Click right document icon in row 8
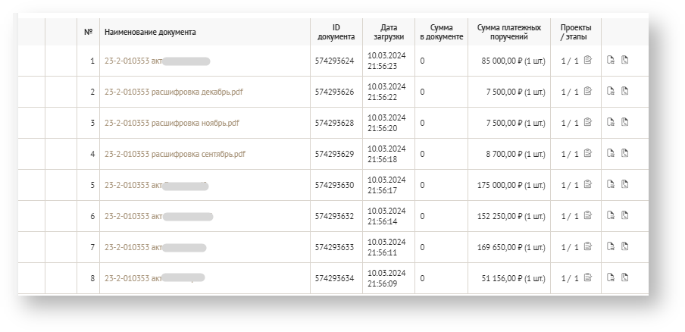This screenshot has width=685, height=332. click(625, 278)
